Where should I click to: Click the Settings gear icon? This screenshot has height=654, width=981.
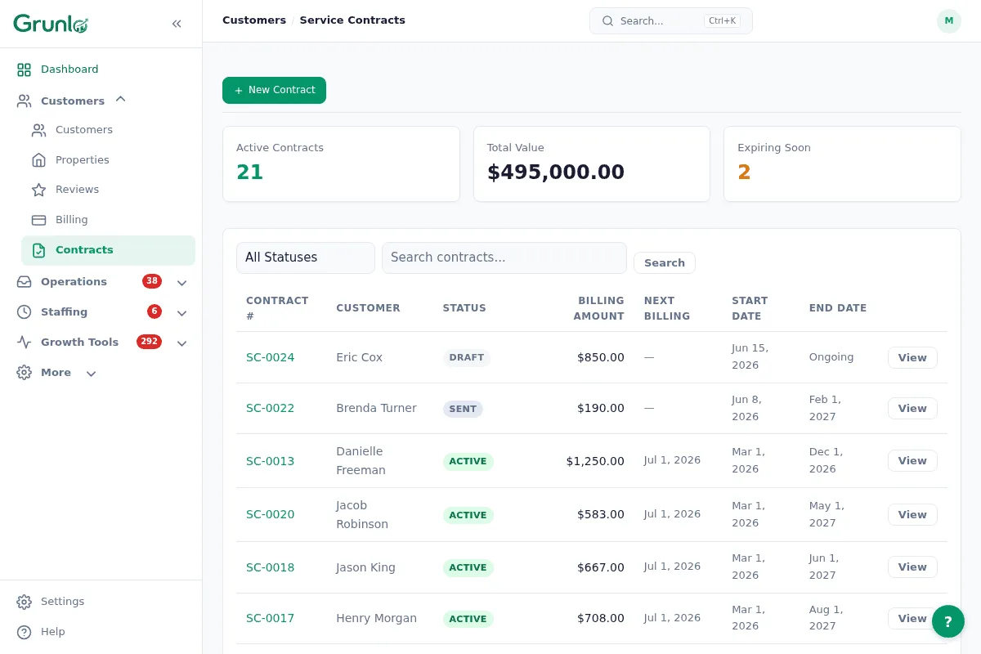click(x=25, y=602)
